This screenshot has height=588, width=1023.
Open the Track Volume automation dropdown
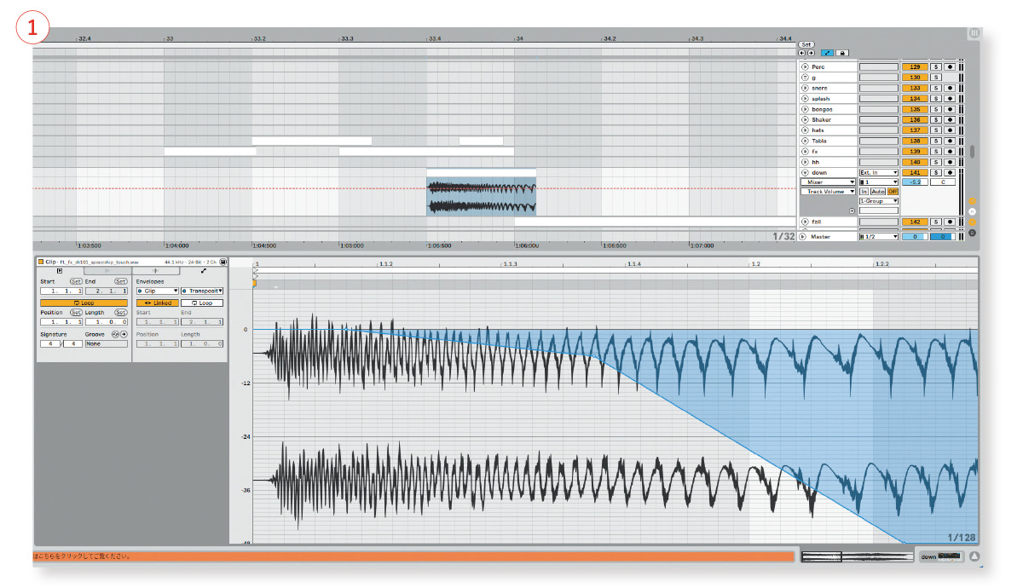tap(827, 192)
